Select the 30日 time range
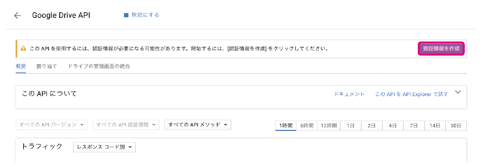482x167 pixels. 456,126
